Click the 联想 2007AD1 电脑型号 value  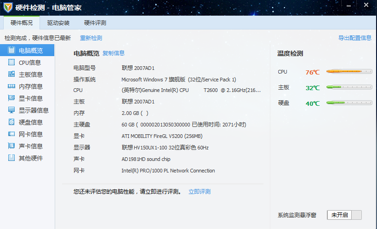point(138,68)
